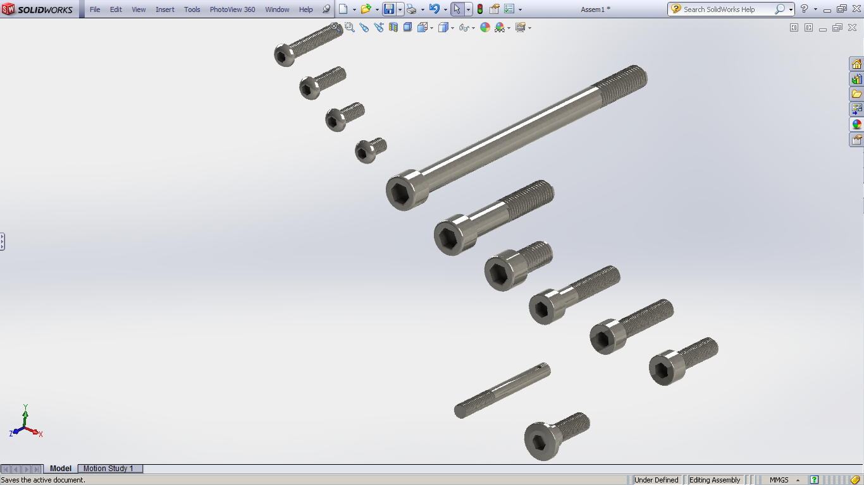864x485 pixels.
Task: Open the View Palette tab
Action: pos(856,109)
